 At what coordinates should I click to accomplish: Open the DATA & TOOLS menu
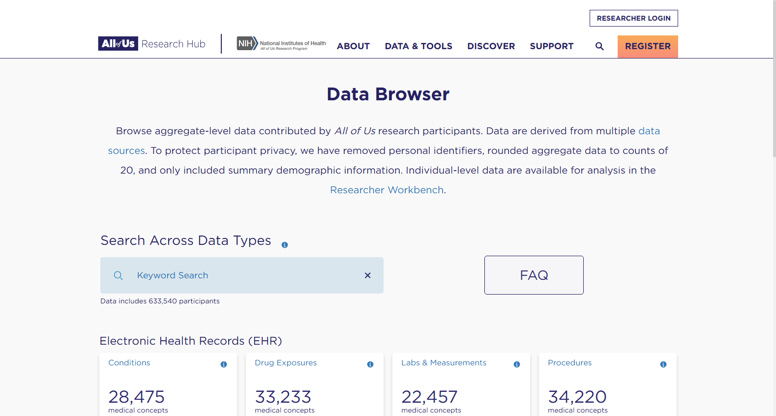[418, 46]
